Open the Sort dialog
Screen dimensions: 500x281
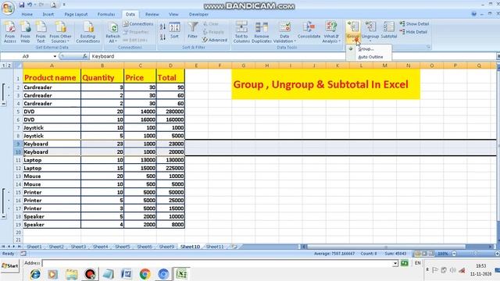click(x=174, y=30)
